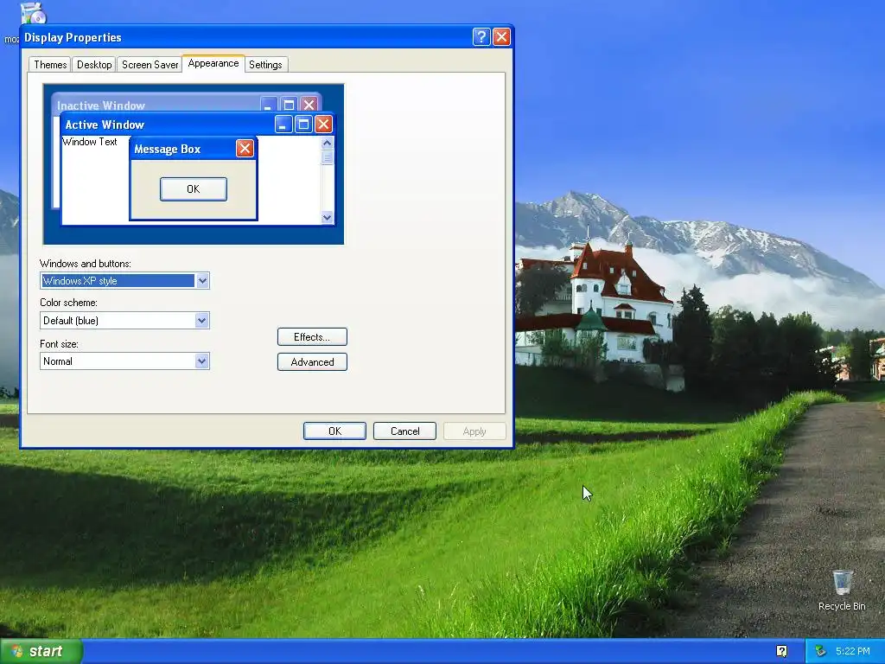The image size is (885, 664).
Task: Click the Effects... button
Action: point(312,337)
